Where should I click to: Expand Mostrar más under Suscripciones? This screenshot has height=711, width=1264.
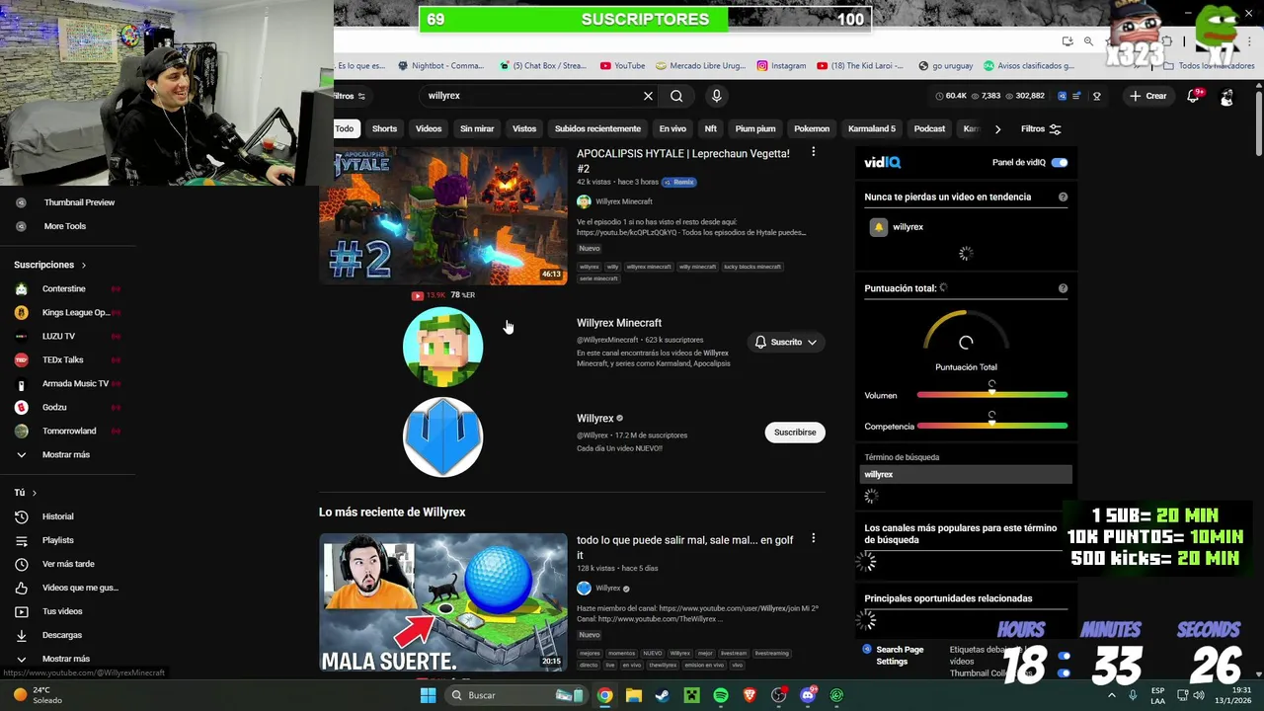(x=67, y=454)
